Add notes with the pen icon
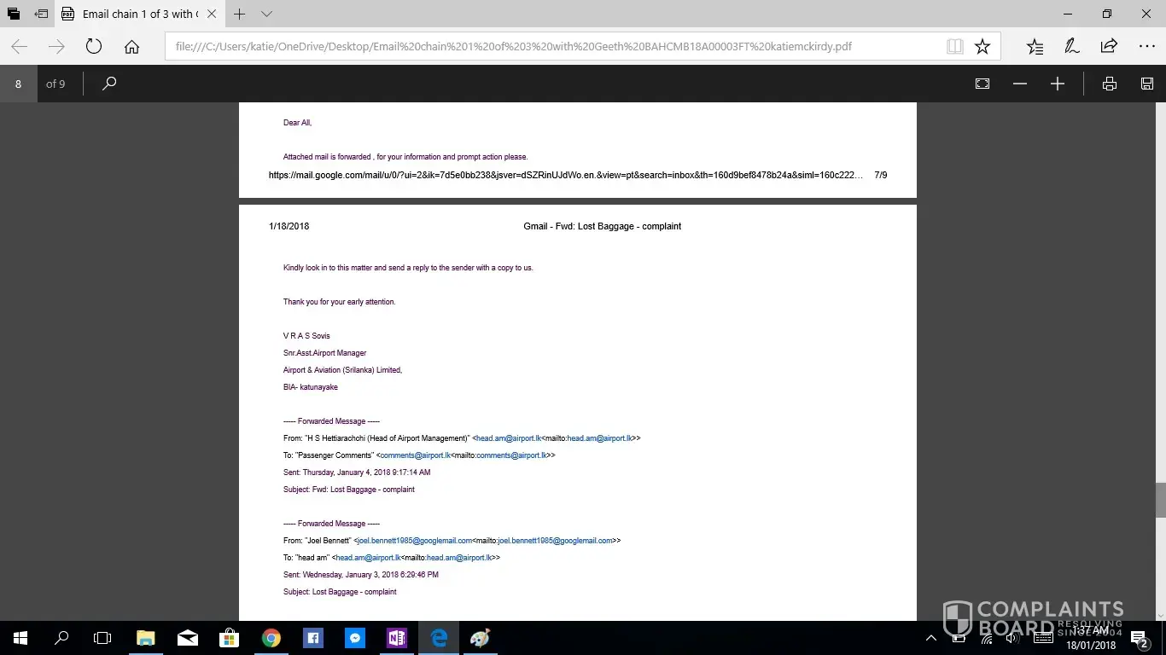Viewport: 1166px width, 655px height. coord(1072,47)
